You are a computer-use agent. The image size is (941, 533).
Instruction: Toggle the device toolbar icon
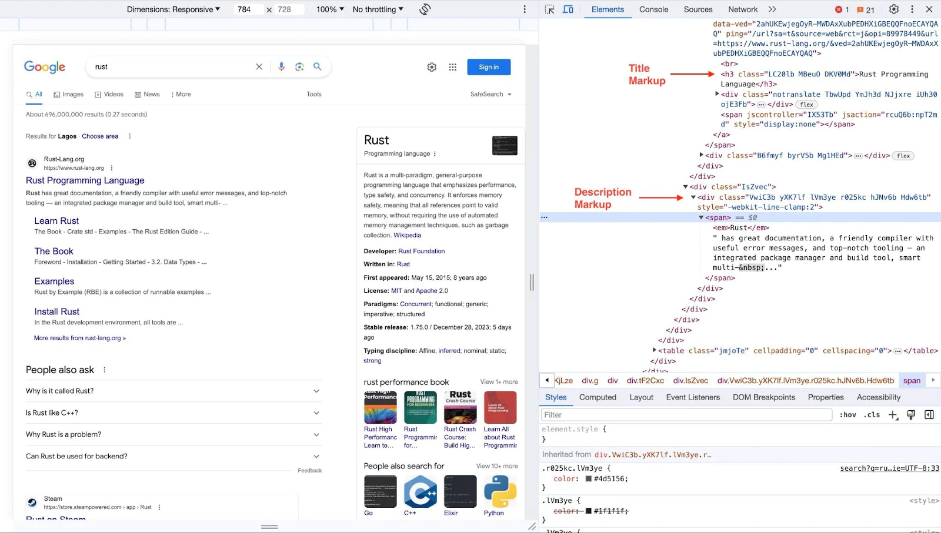point(568,9)
